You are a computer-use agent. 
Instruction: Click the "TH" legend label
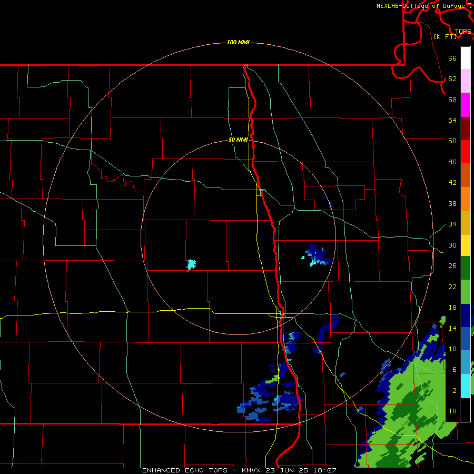(x=452, y=411)
